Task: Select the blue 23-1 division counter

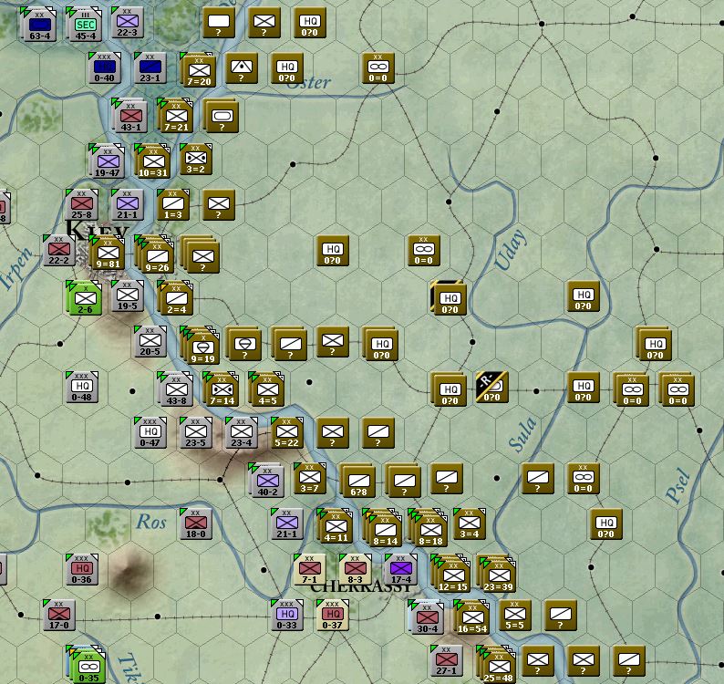Action: [150, 67]
